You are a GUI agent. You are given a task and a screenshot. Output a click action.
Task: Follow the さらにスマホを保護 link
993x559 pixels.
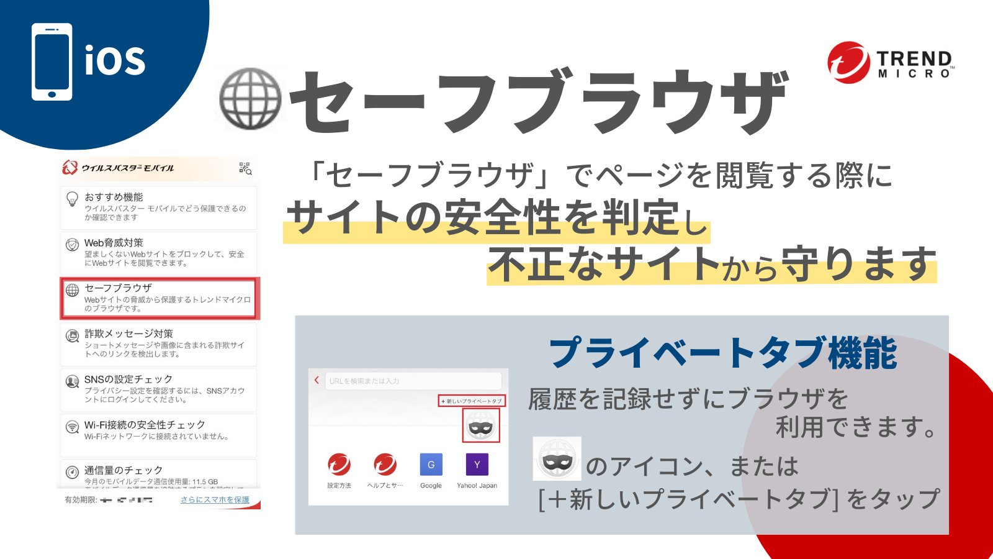215,499
